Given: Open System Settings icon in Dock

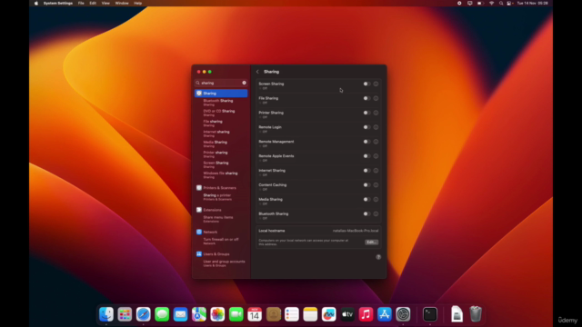Looking at the screenshot, I should [403, 314].
